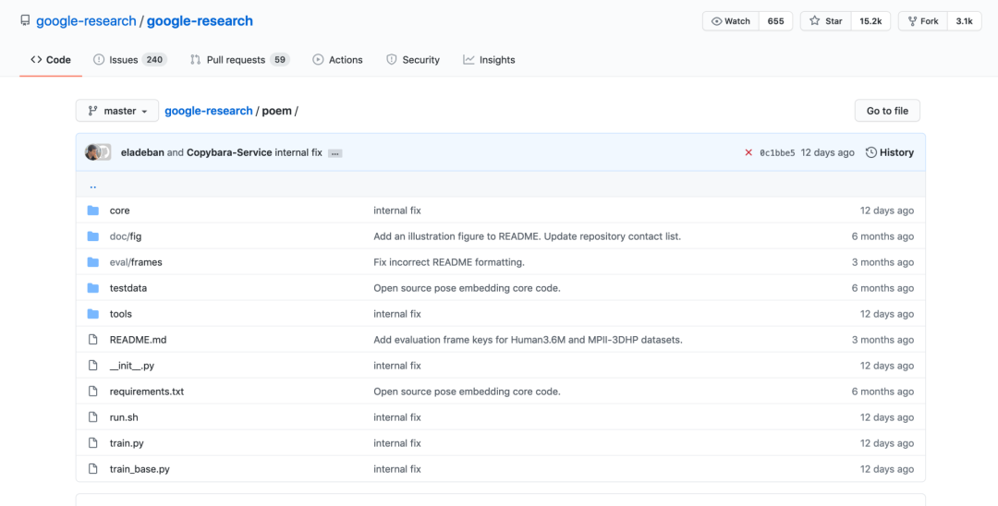Click the testdata folder icon

92,288
